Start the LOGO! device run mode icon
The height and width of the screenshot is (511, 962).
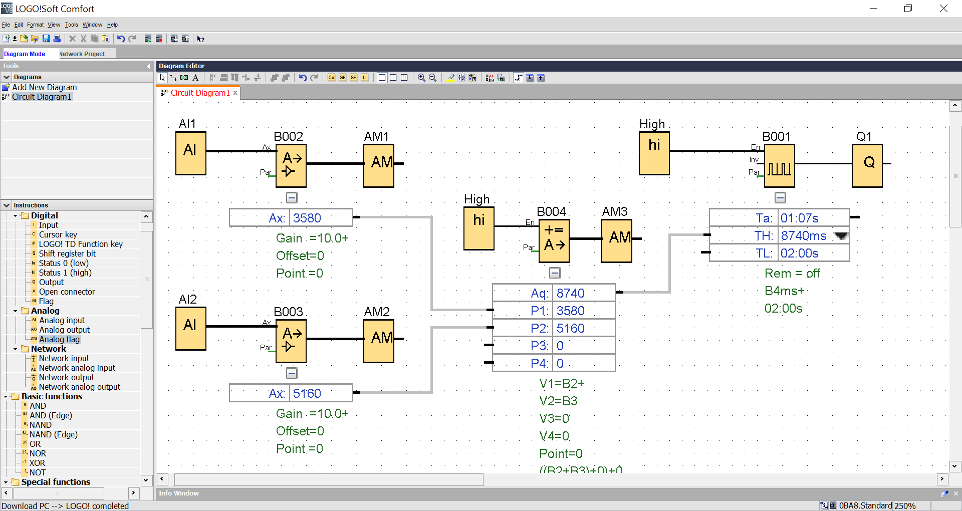point(148,39)
